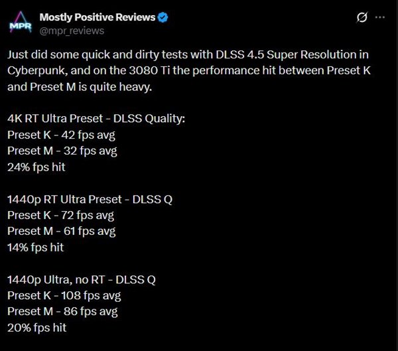Click the '14% fps hit' line

click(36, 247)
